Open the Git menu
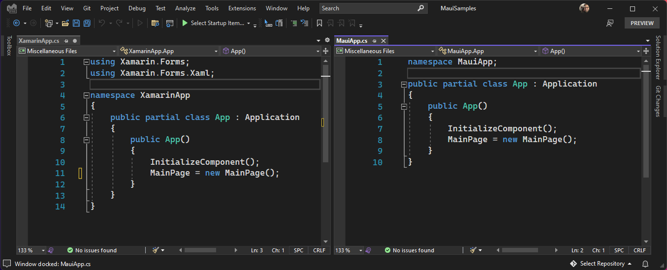 (x=86, y=8)
